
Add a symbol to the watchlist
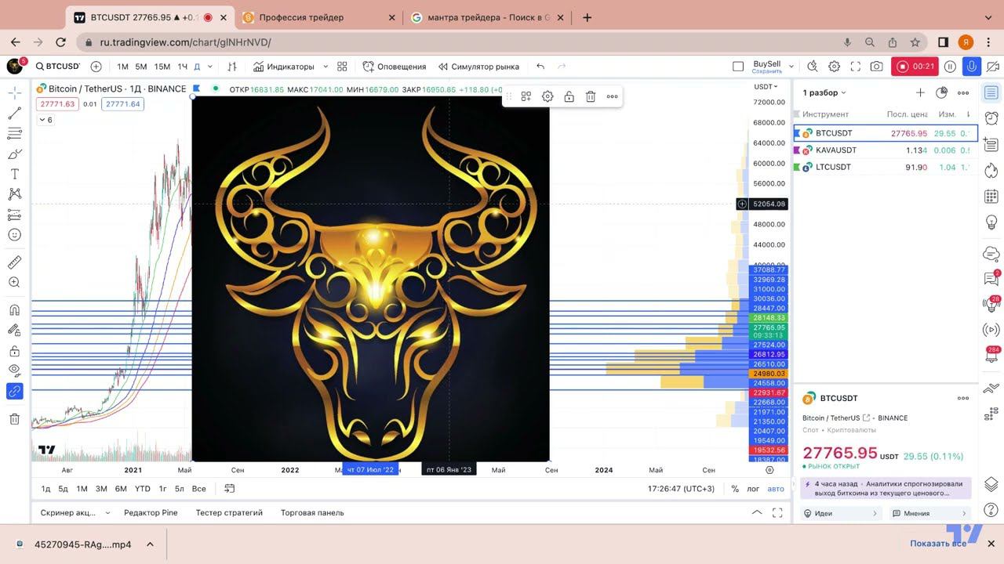coord(920,92)
